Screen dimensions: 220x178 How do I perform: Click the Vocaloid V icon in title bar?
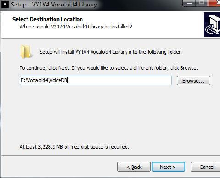[5, 5]
